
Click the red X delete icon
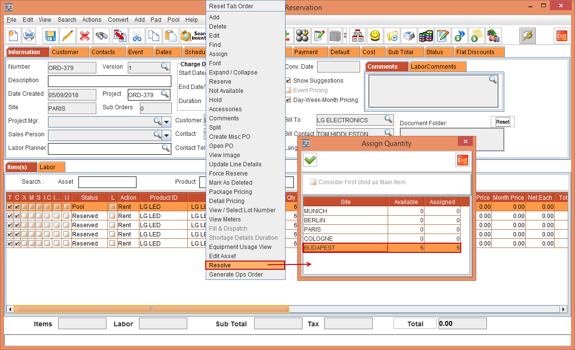pos(85,36)
